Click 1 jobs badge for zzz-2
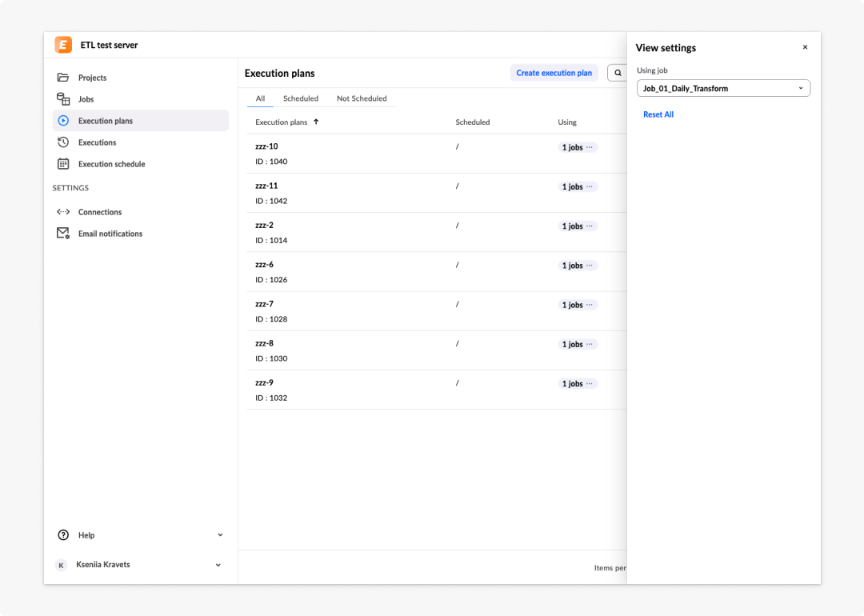This screenshot has width=864, height=616. click(x=578, y=226)
